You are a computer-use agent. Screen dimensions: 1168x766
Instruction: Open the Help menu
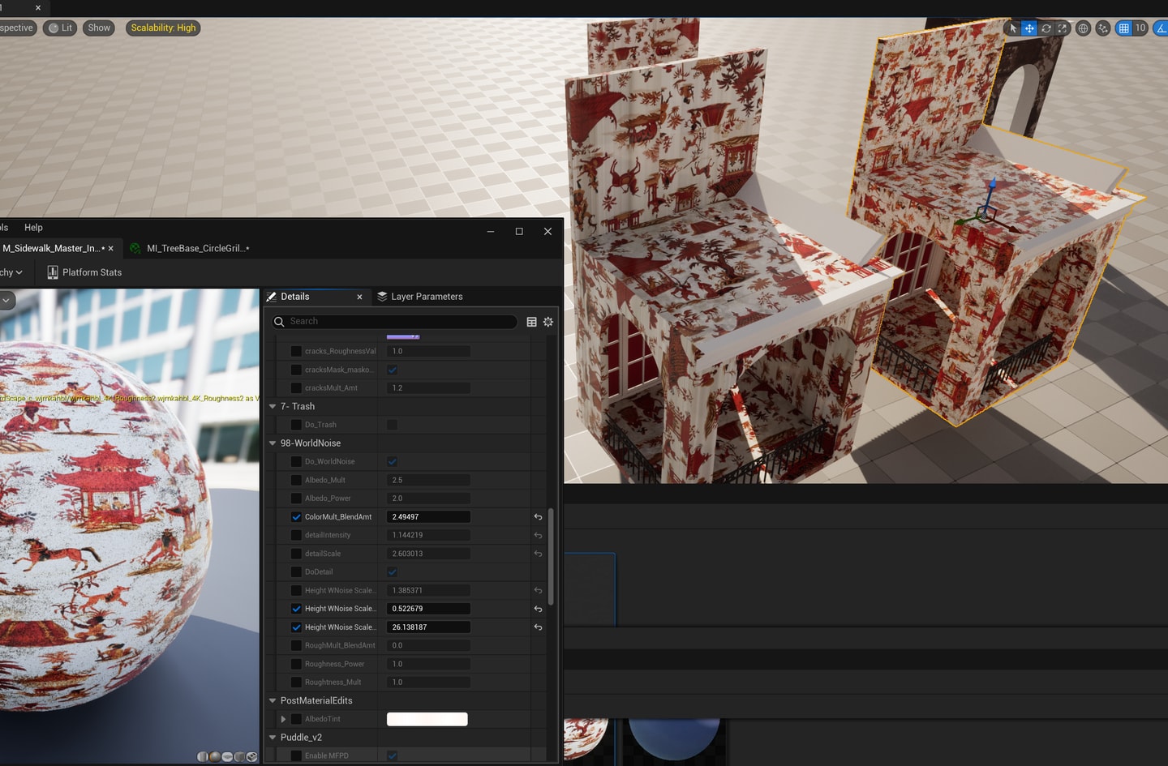click(x=33, y=228)
